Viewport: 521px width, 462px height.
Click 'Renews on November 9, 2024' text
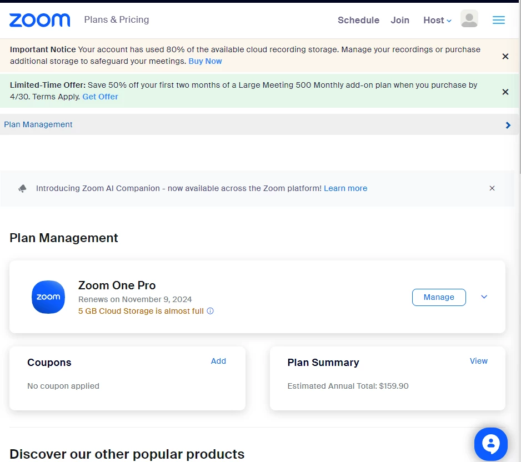(135, 299)
